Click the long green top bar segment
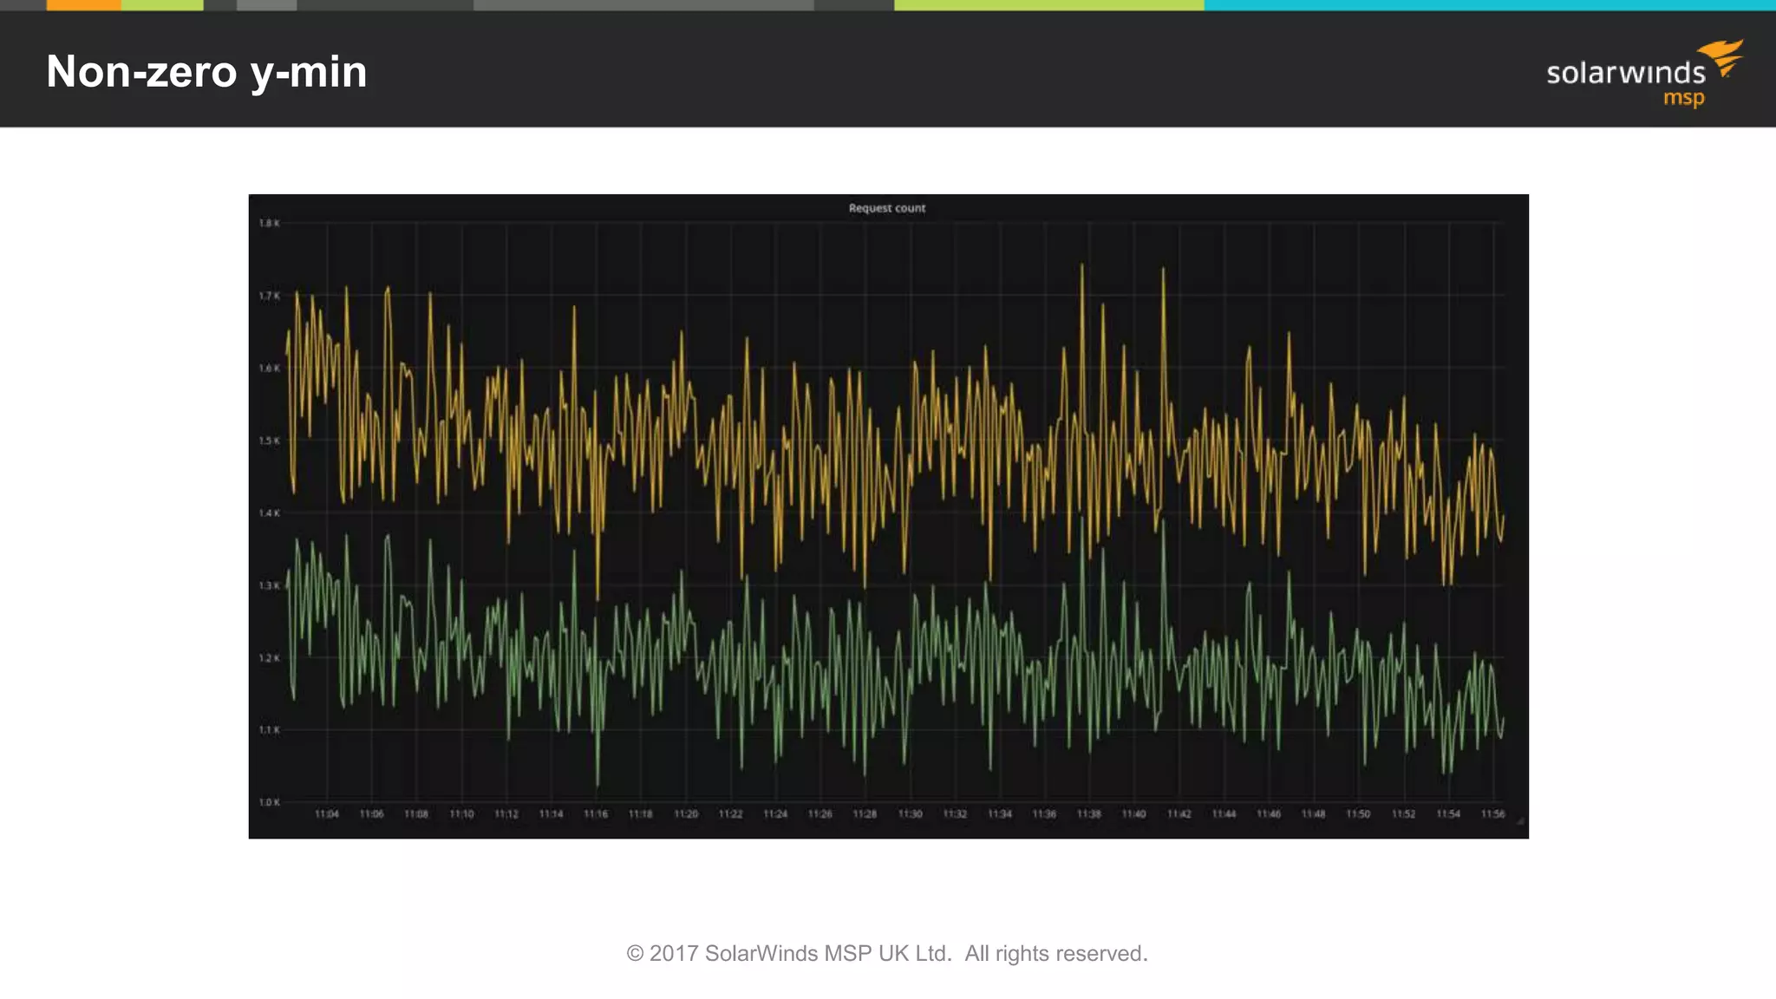 [1048, 5]
